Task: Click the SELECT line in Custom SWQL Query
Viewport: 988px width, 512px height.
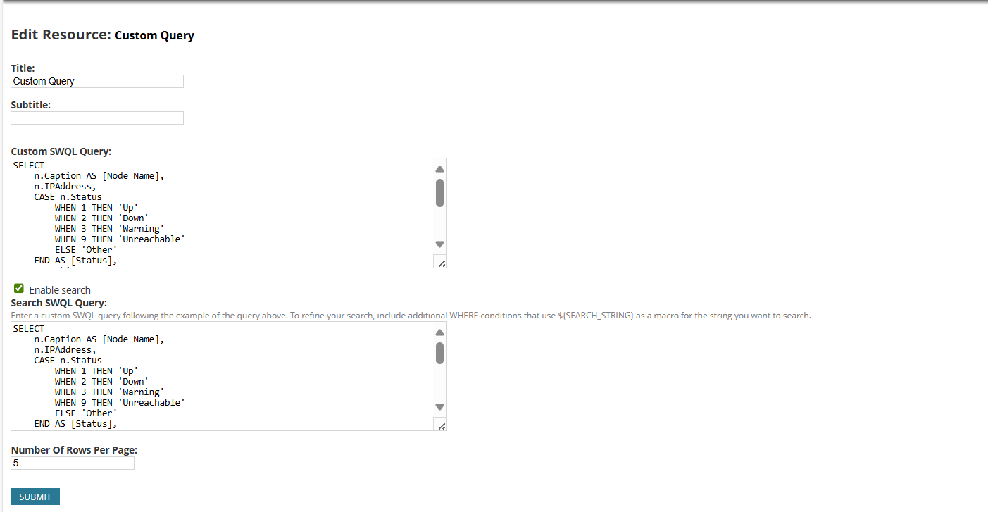Action: [29, 166]
